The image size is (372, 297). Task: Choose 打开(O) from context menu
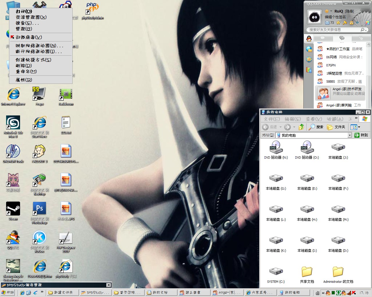[41, 11]
